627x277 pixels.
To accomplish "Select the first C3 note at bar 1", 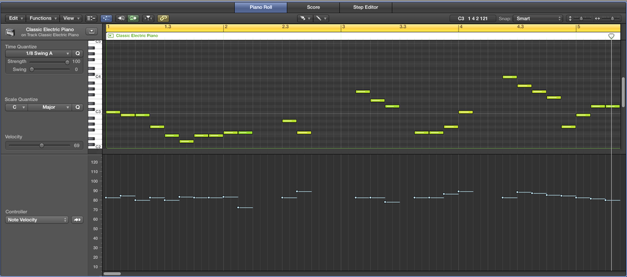I will (113, 112).
